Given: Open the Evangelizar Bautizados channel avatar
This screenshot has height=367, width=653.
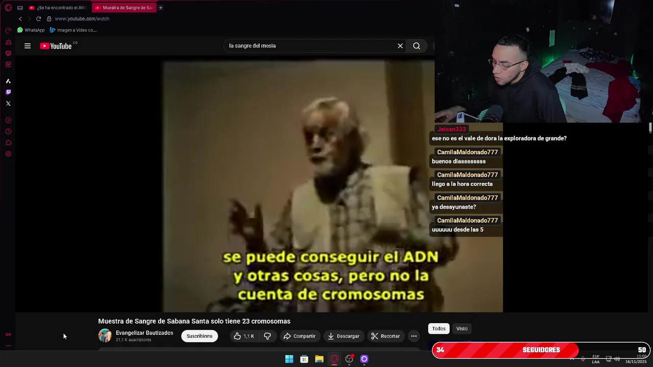Looking at the screenshot, I should click(x=105, y=335).
